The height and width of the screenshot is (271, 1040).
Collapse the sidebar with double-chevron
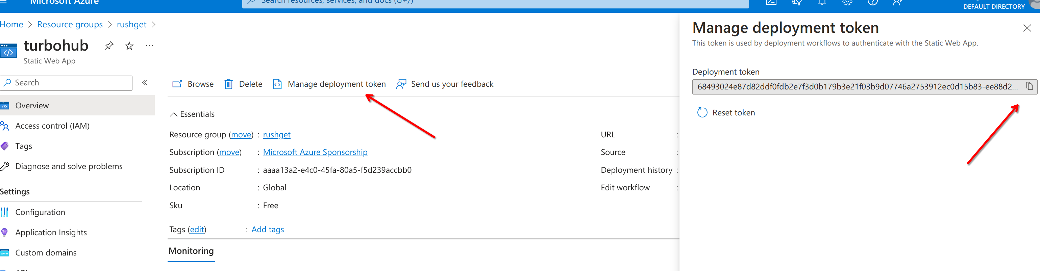(x=145, y=83)
